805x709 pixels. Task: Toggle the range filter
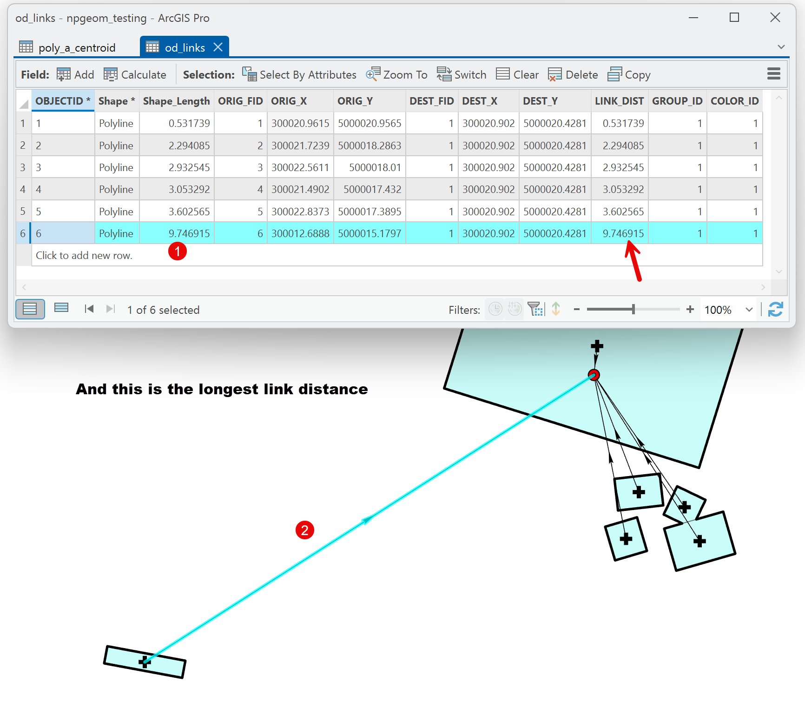pos(515,309)
